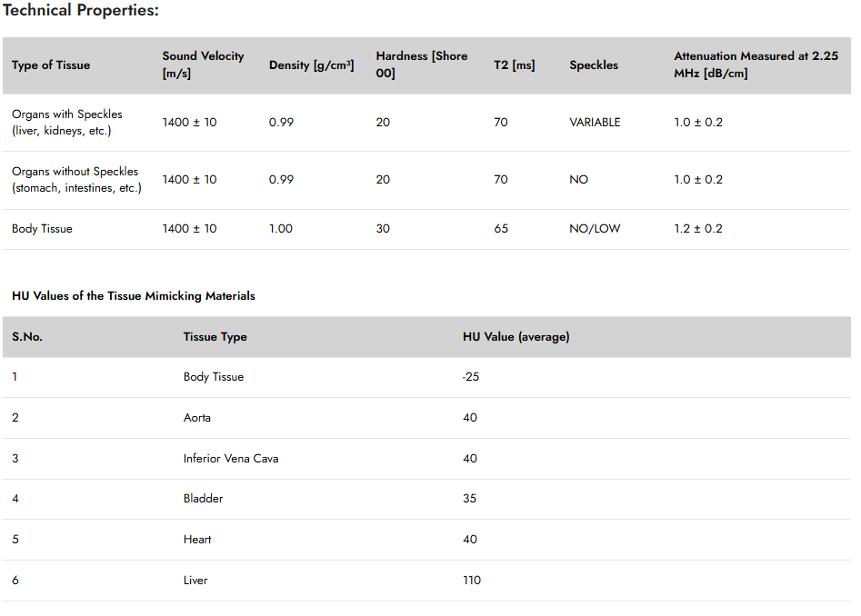Click the Sound Velocity [m/s] column header

[x=203, y=65]
